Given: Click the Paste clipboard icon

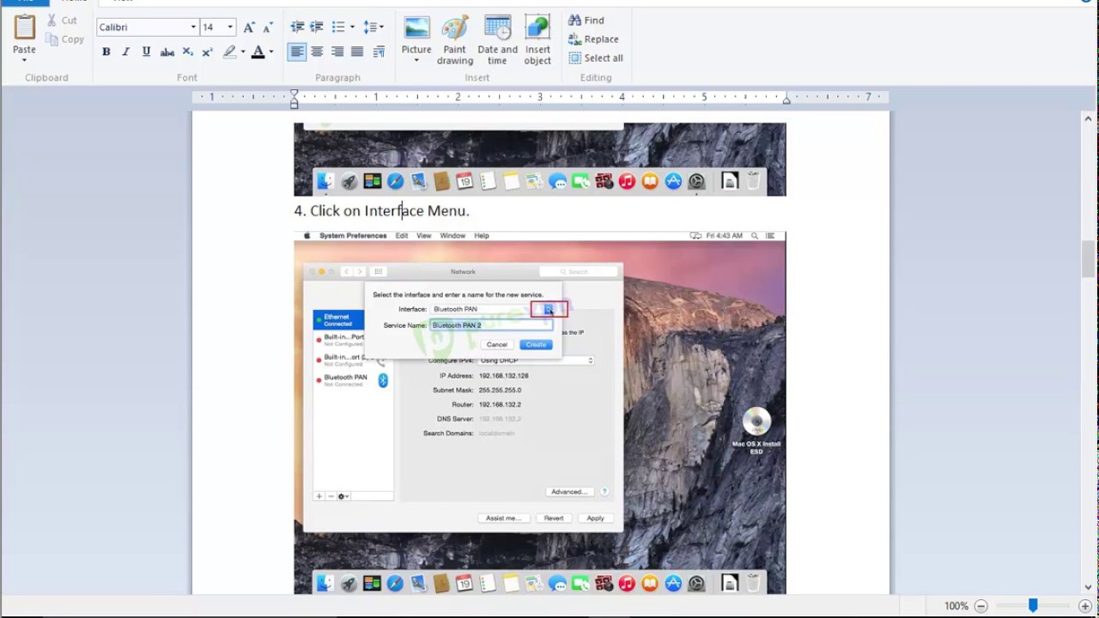Looking at the screenshot, I should click(x=24, y=27).
